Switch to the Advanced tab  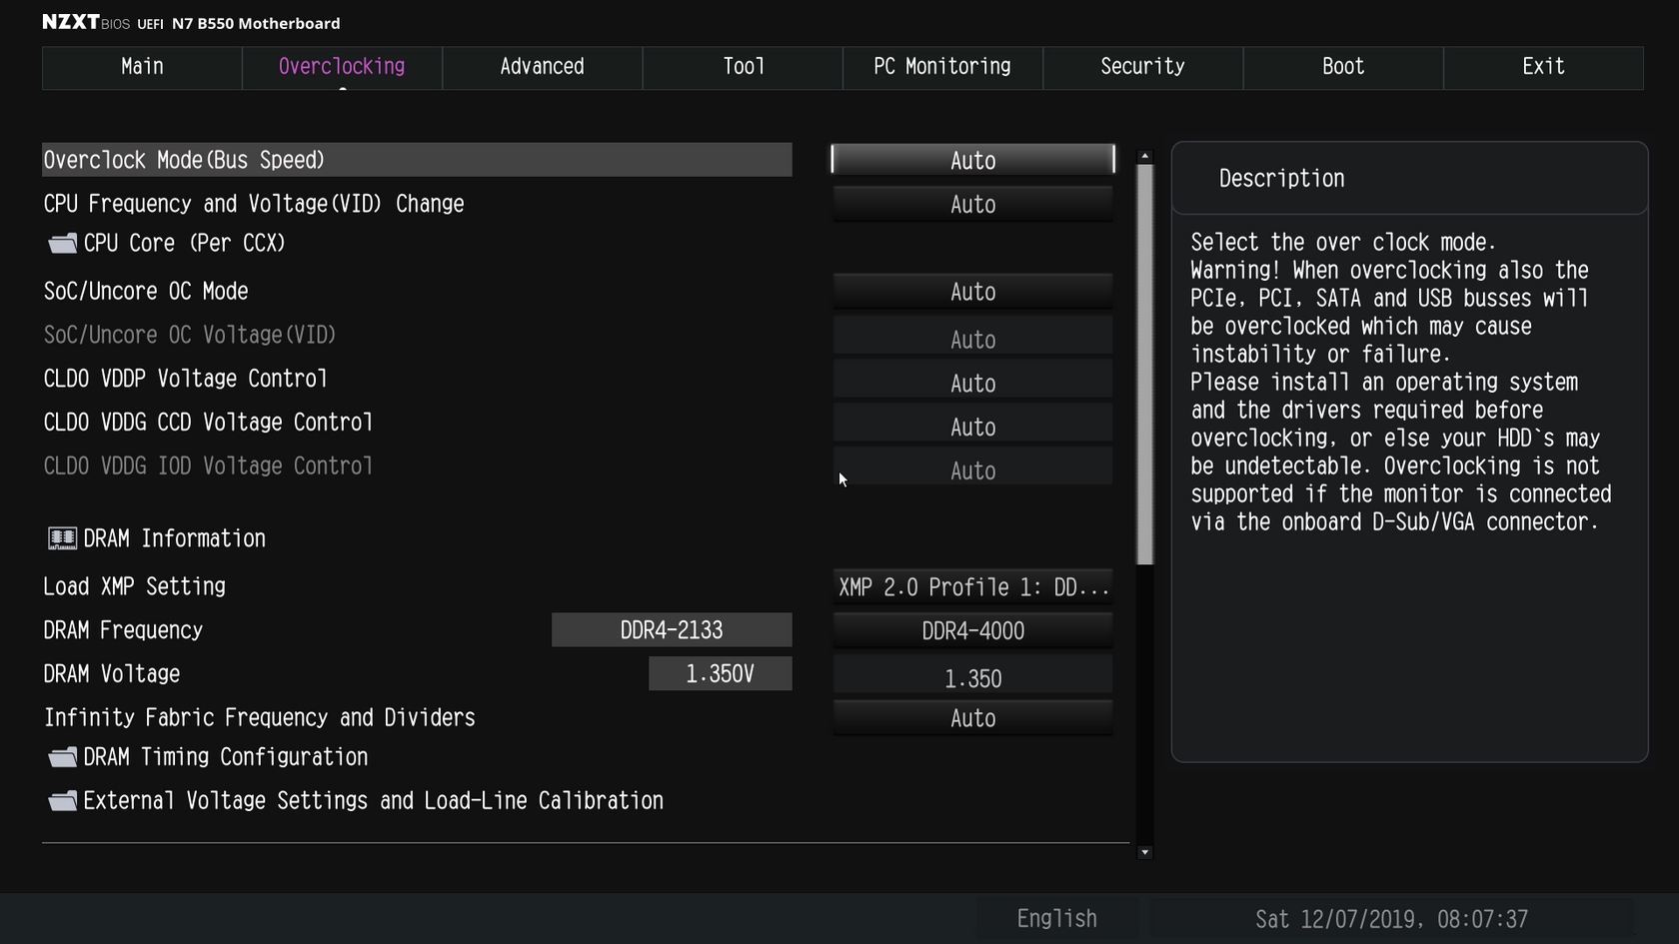click(542, 67)
